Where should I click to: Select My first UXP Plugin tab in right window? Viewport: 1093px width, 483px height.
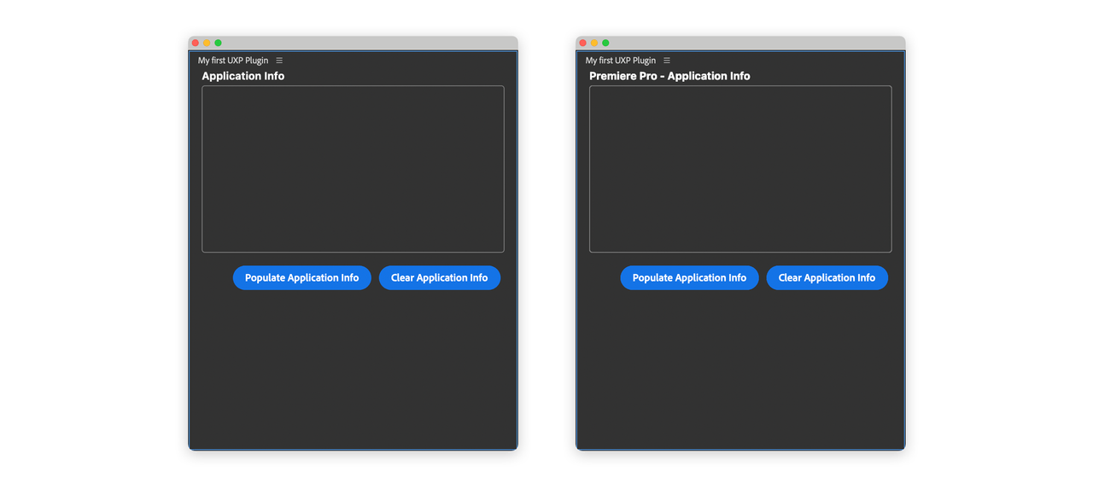pos(621,61)
